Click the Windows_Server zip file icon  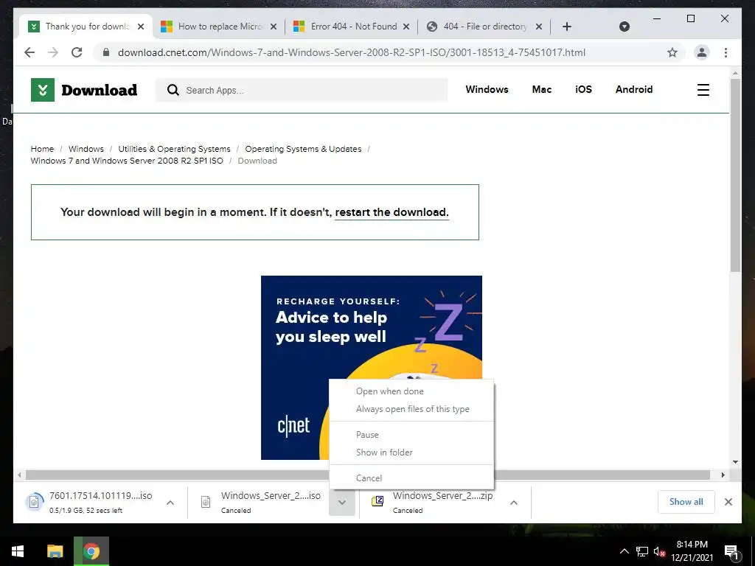377,501
